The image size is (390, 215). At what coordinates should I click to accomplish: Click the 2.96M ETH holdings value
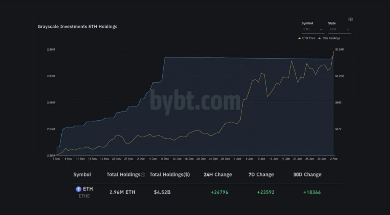point(122,192)
